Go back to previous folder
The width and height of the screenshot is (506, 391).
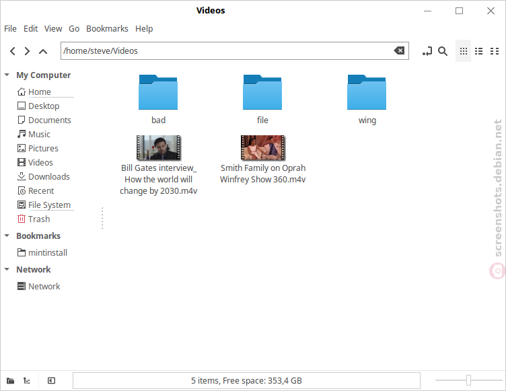(13, 51)
